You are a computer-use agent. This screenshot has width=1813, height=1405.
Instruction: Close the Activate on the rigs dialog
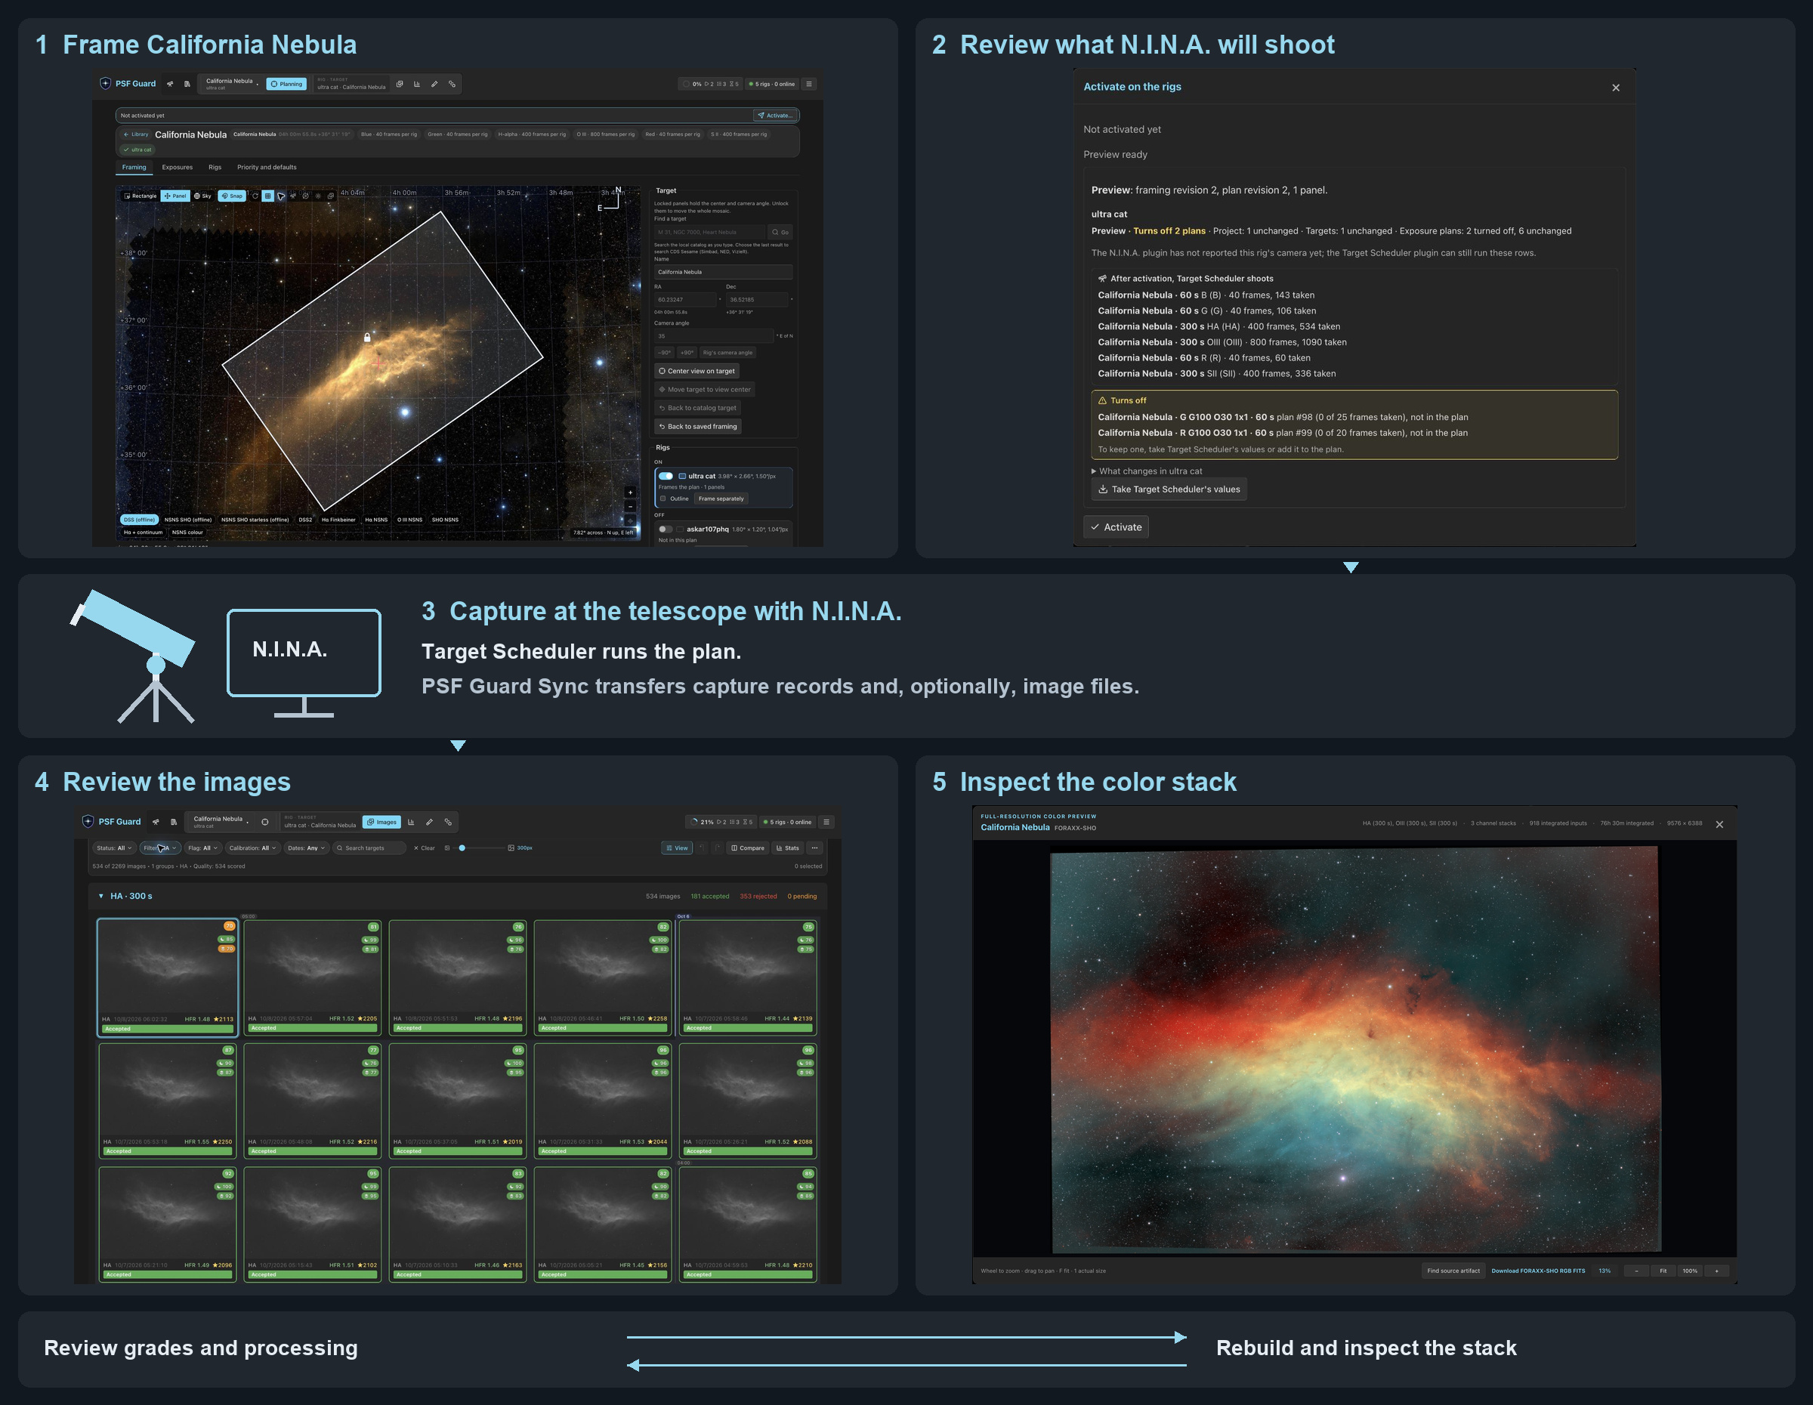point(1615,88)
